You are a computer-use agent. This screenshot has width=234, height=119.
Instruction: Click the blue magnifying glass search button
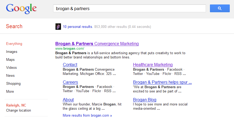220,8
